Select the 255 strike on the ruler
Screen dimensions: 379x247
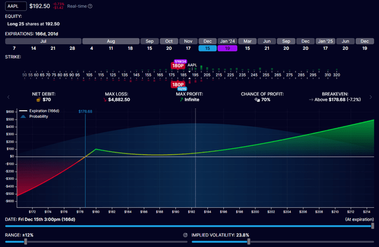point(266,75)
